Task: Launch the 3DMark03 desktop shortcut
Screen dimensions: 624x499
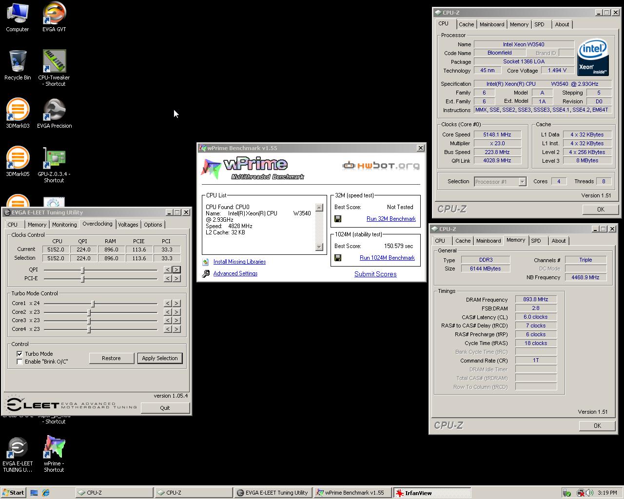Action: tap(18, 114)
